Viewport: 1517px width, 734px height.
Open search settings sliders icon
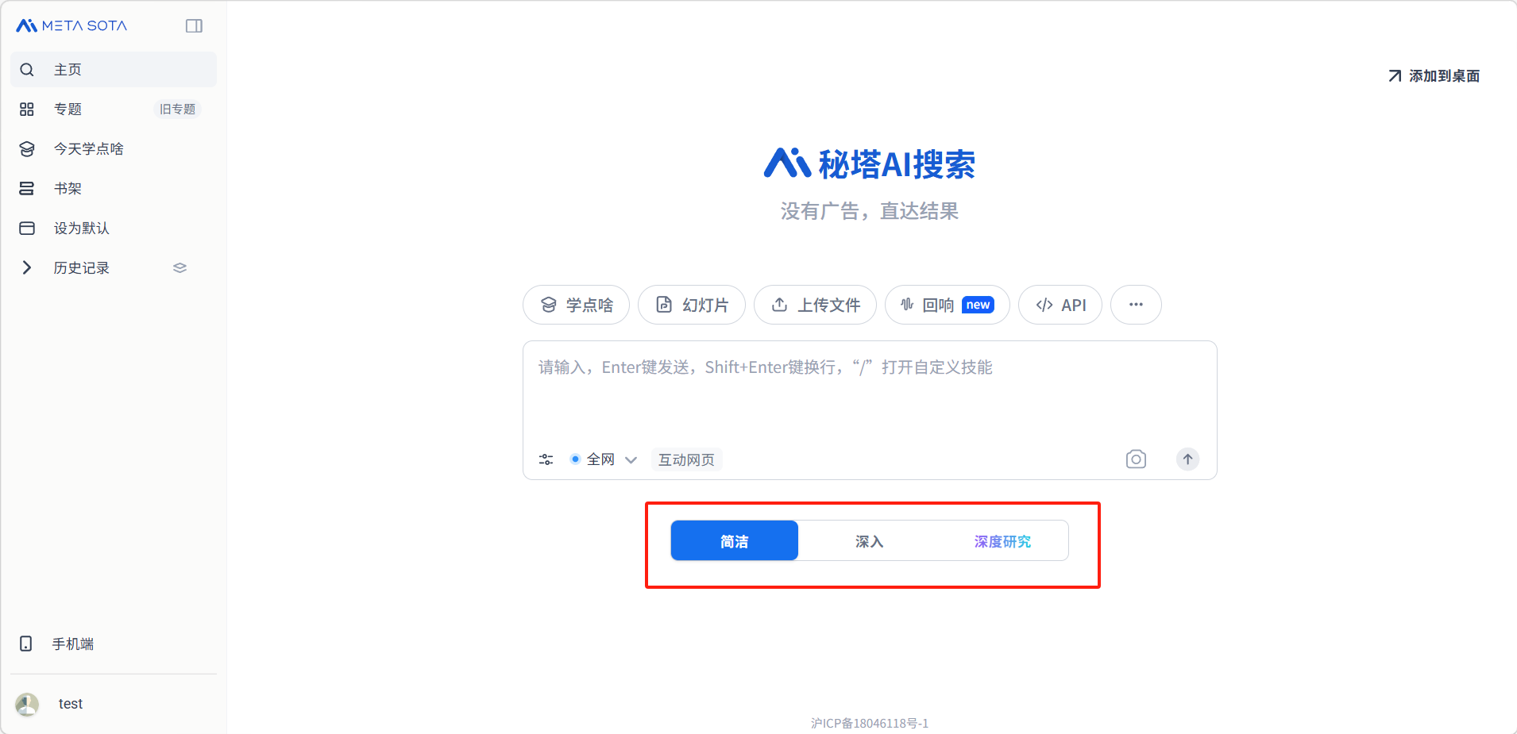pos(546,459)
